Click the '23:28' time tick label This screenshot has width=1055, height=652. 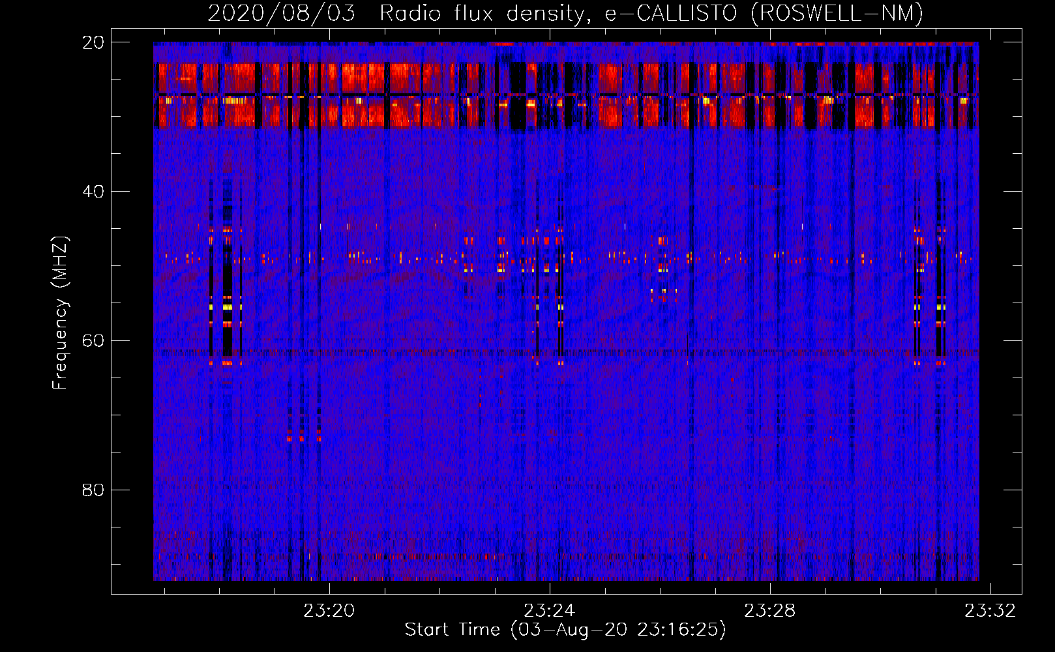pos(770,611)
